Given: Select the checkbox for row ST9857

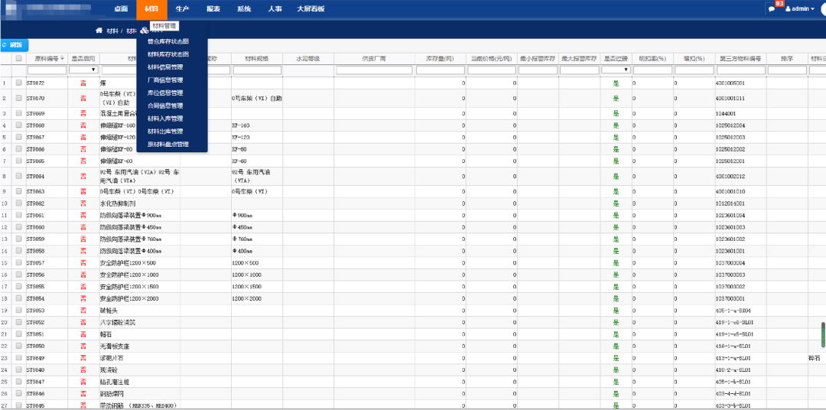Looking at the screenshot, I should (x=18, y=262).
